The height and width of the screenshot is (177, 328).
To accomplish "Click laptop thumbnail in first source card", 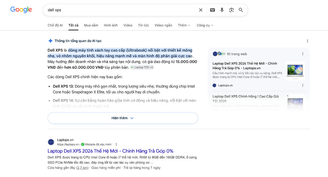I will 295,71.
